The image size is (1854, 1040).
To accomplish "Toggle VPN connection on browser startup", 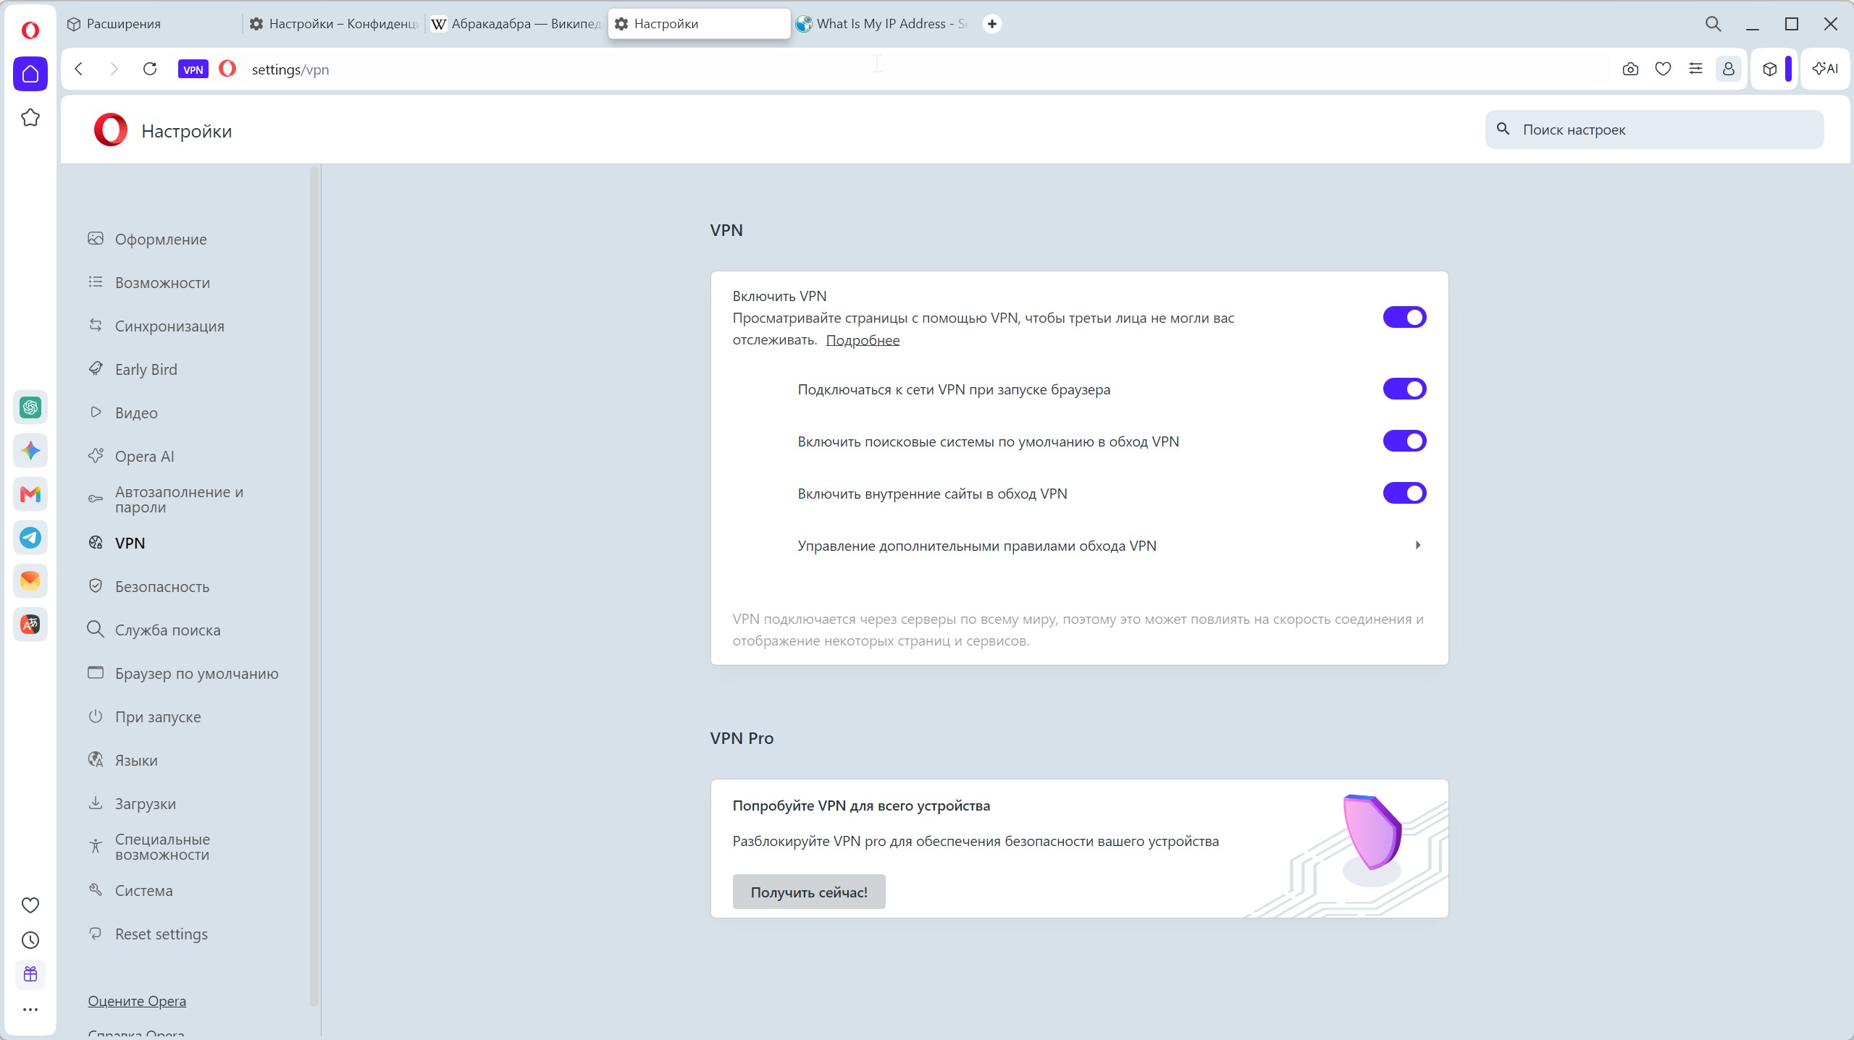I will tap(1404, 389).
